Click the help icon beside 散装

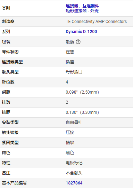[78, 42]
